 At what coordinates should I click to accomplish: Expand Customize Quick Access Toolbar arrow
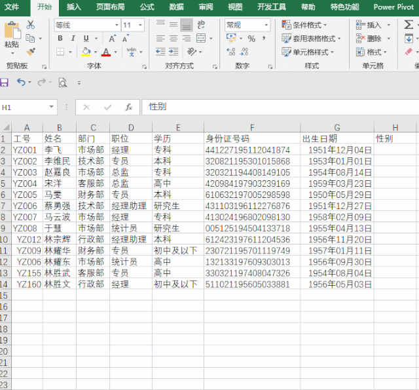[x=79, y=83]
